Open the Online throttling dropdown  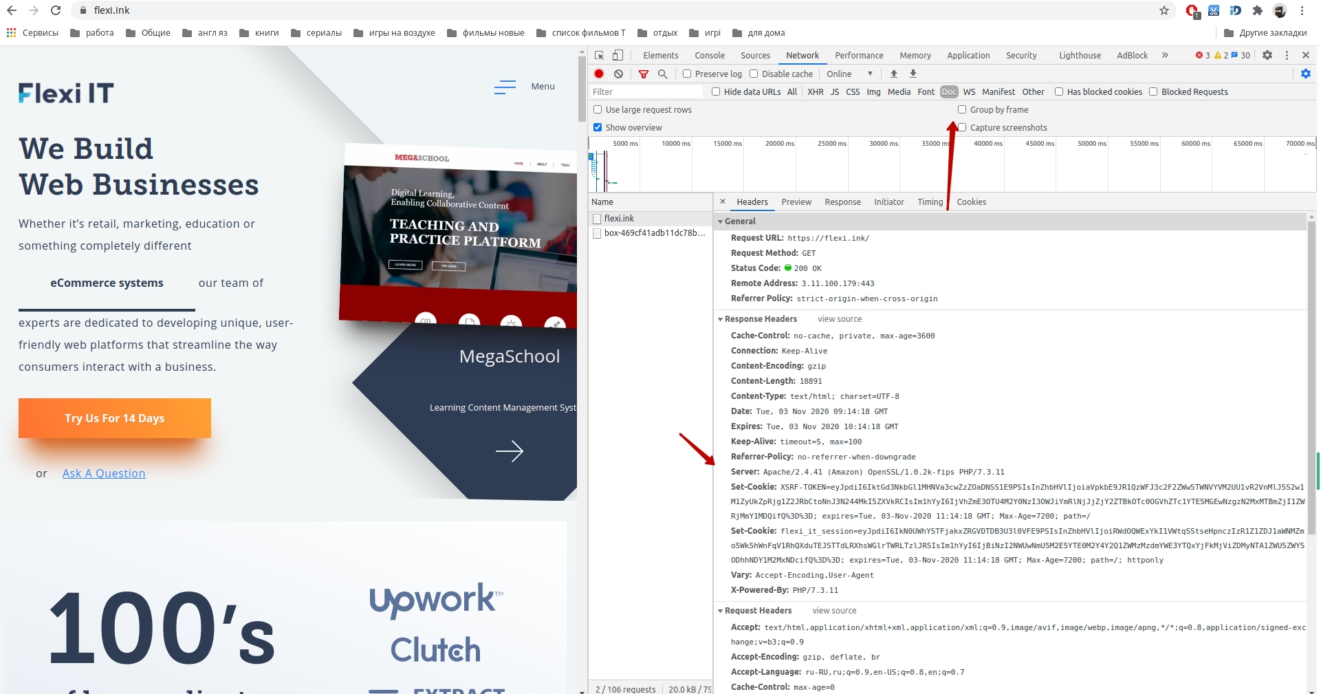850,74
